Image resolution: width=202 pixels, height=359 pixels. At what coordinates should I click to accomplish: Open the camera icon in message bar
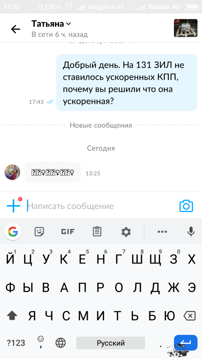[x=186, y=206]
